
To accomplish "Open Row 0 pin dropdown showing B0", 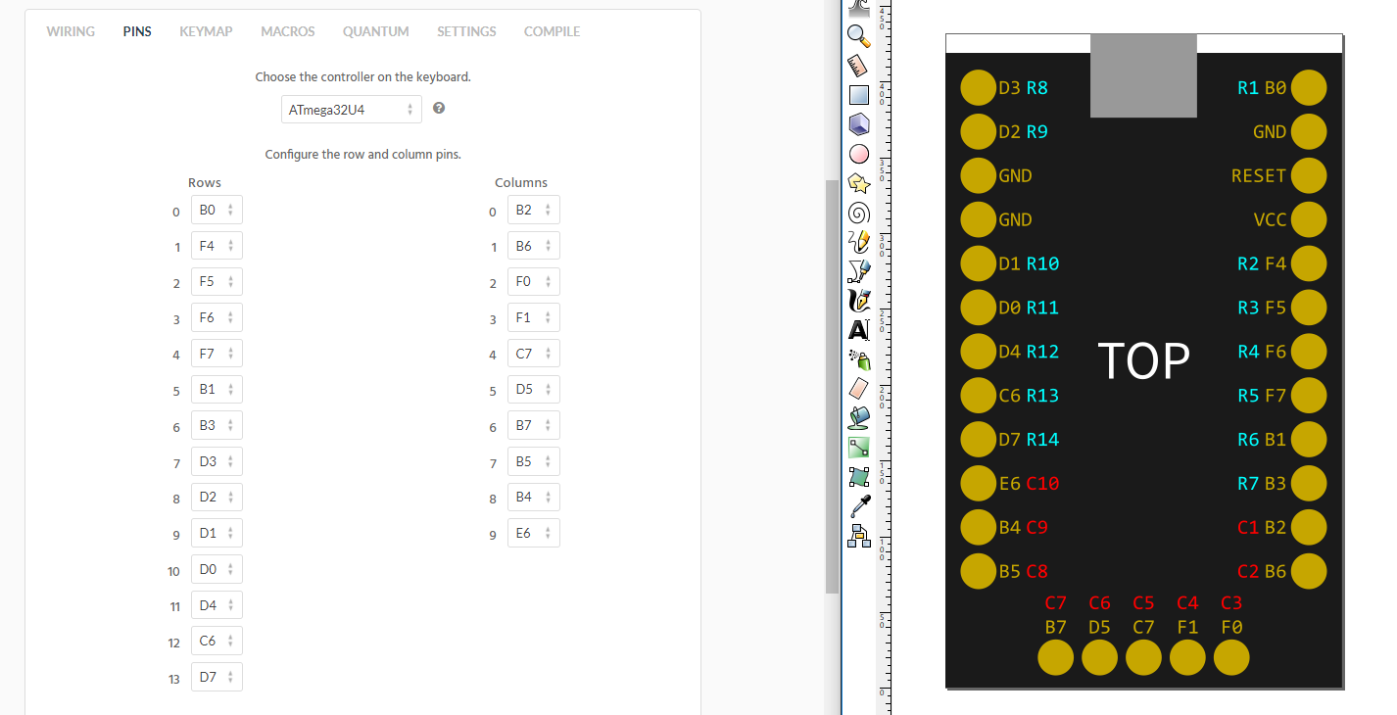I will (x=217, y=210).
